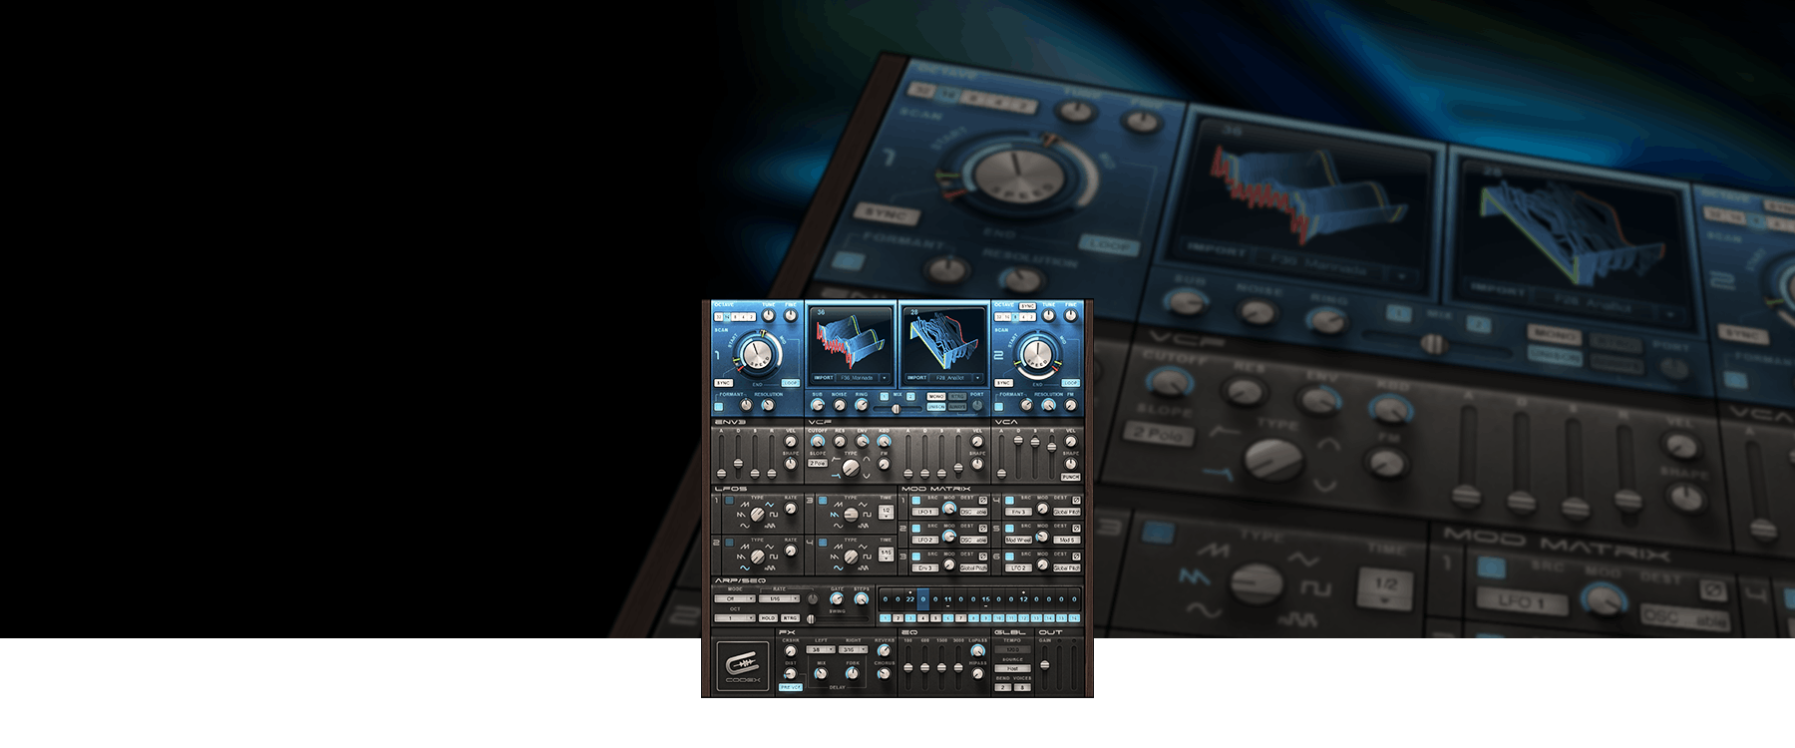The image size is (1795, 748).
Task: Select Mix button 1
Action: [885, 396]
